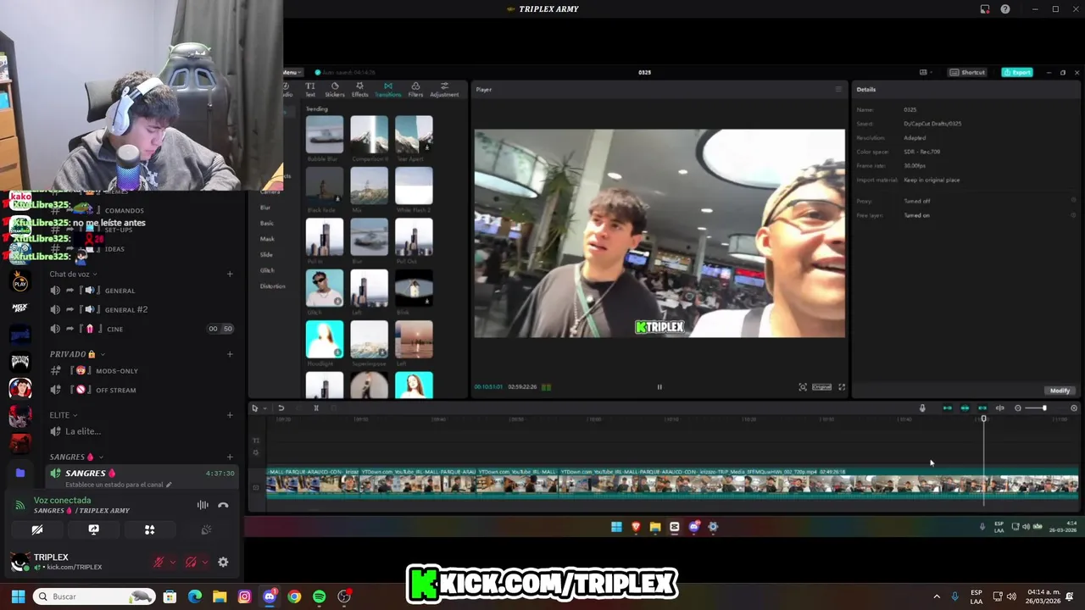1085x610 pixels.
Task: Enter fullscreen preview in the Player
Action: [842, 387]
